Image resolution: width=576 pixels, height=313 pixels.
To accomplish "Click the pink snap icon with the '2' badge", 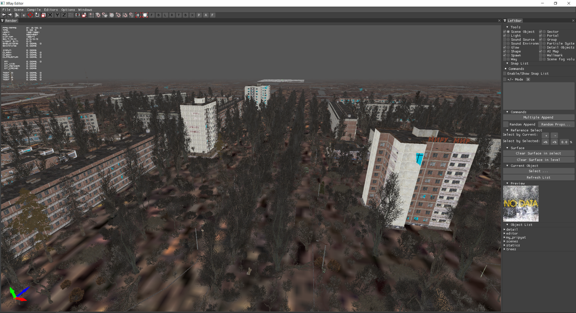I will pos(131,15).
